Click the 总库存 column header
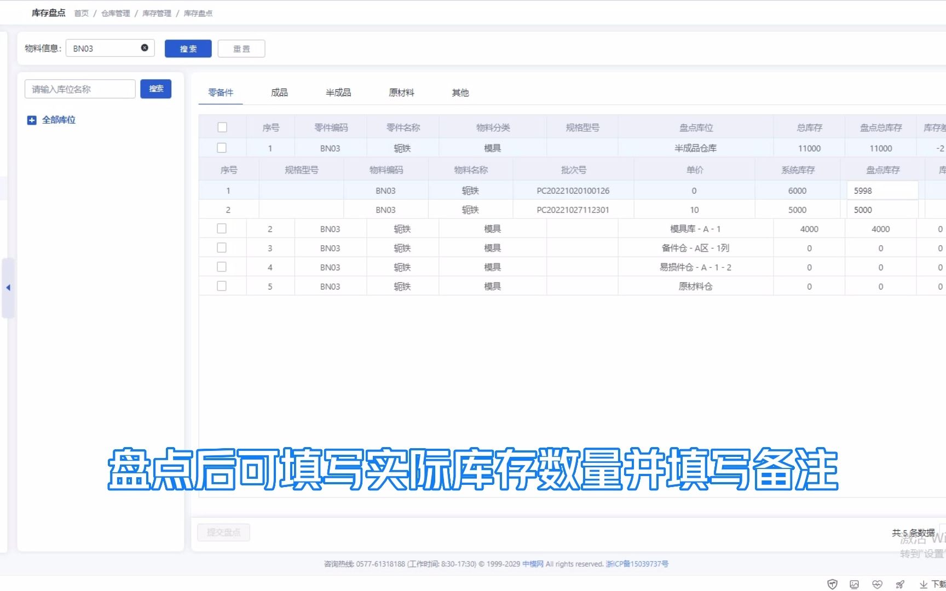Viewport: 946px width, 591px height. pyautogui.click(x=809, y=128)
